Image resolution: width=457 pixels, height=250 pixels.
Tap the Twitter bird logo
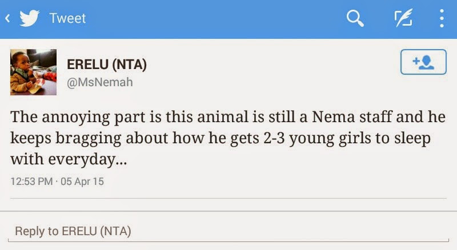[x=29, y=18]
